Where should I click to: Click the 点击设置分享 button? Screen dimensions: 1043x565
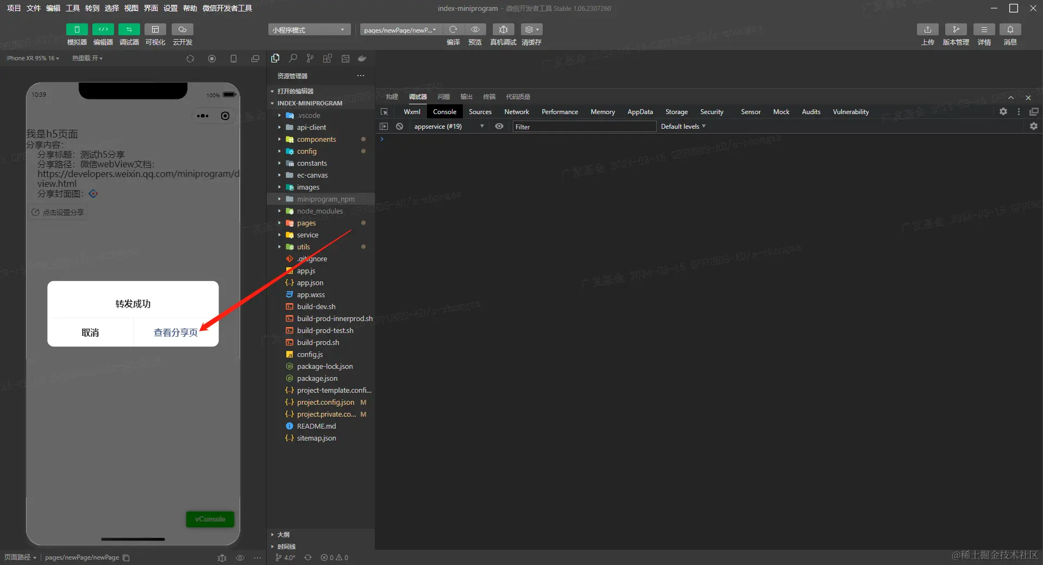point(58,212)
